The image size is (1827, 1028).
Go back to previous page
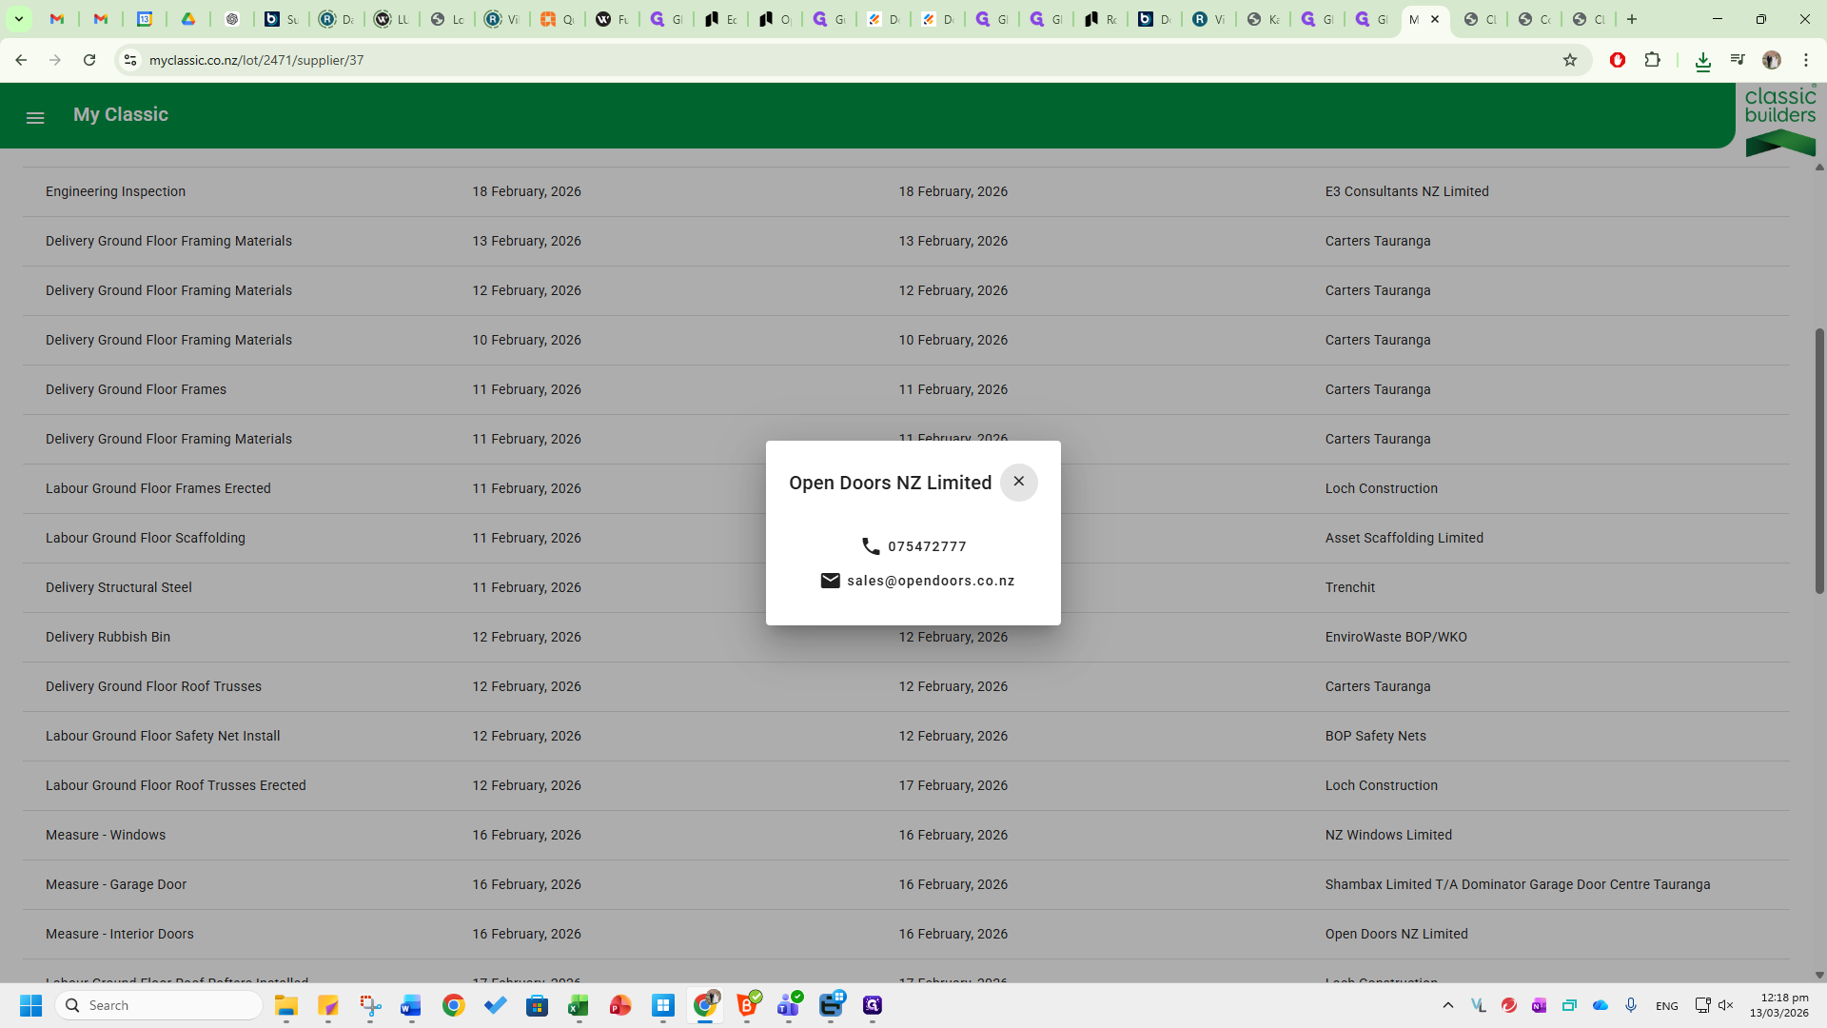pos(21,60)
